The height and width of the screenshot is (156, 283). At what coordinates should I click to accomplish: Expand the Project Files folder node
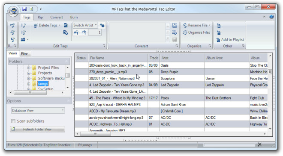pos(29,68)
